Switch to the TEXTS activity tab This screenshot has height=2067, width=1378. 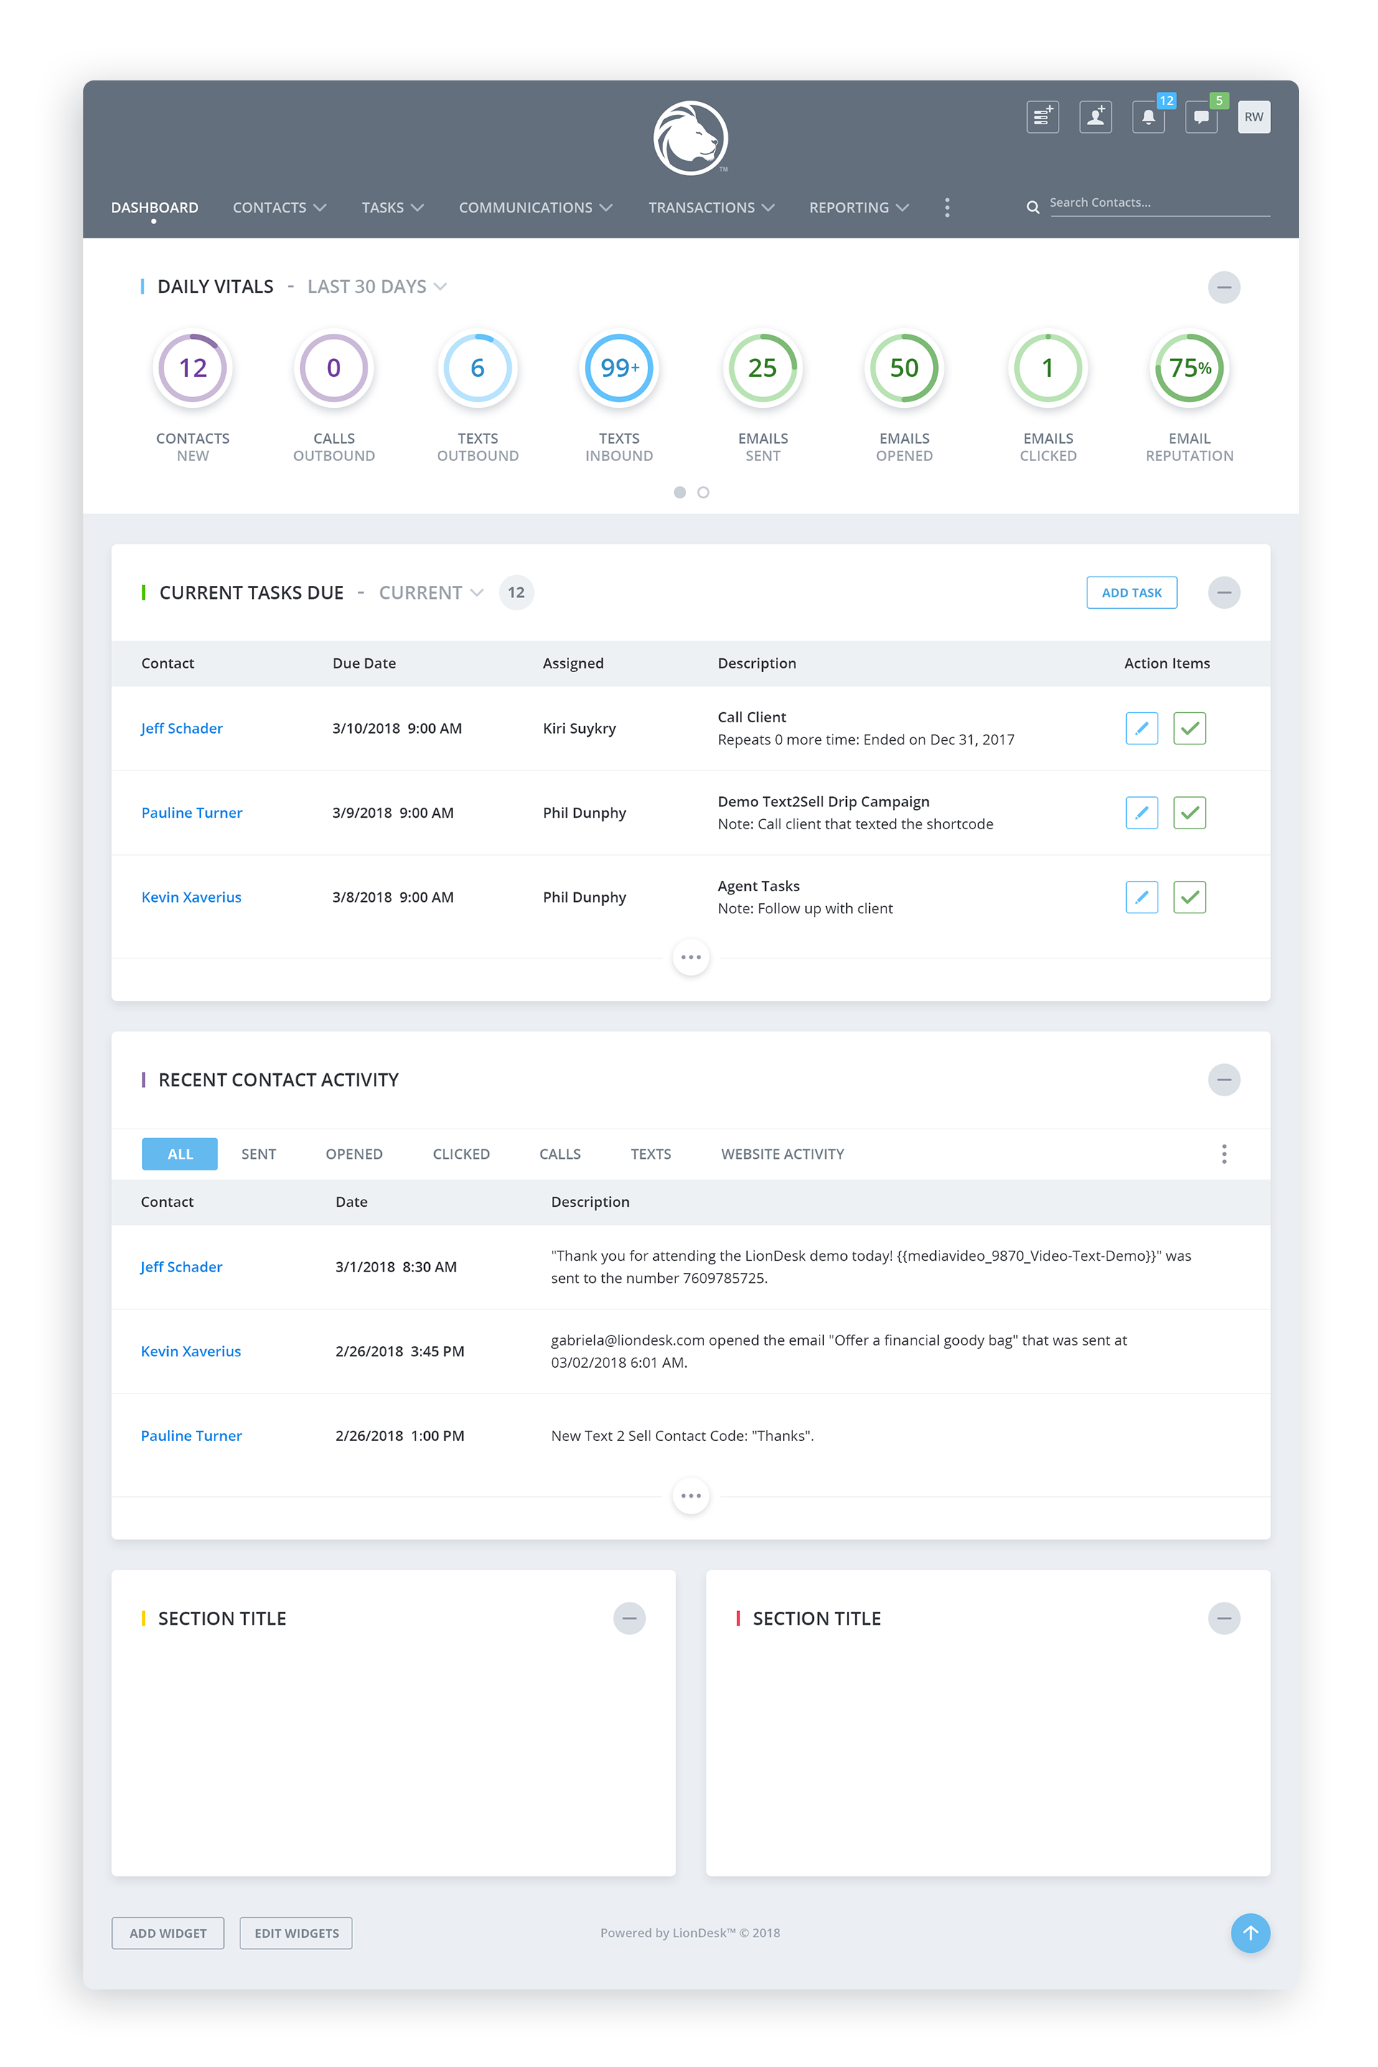point(650,1154)
